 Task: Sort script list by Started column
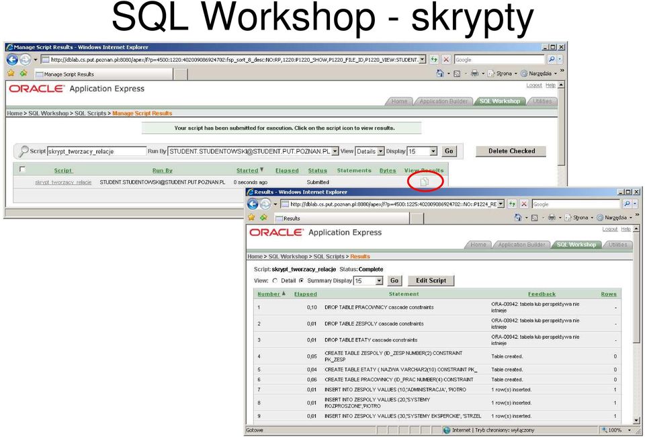247,170
